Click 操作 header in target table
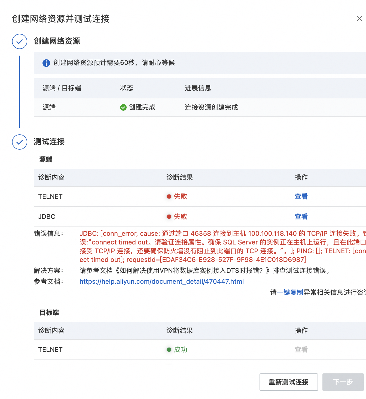 click(x=301, y=331)
